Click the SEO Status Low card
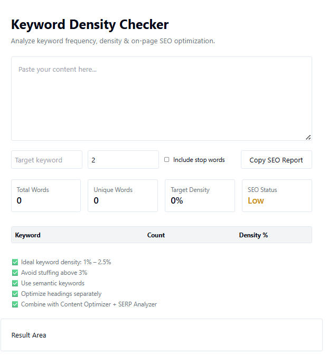328x356 pixels. click(x=277, y=196)
